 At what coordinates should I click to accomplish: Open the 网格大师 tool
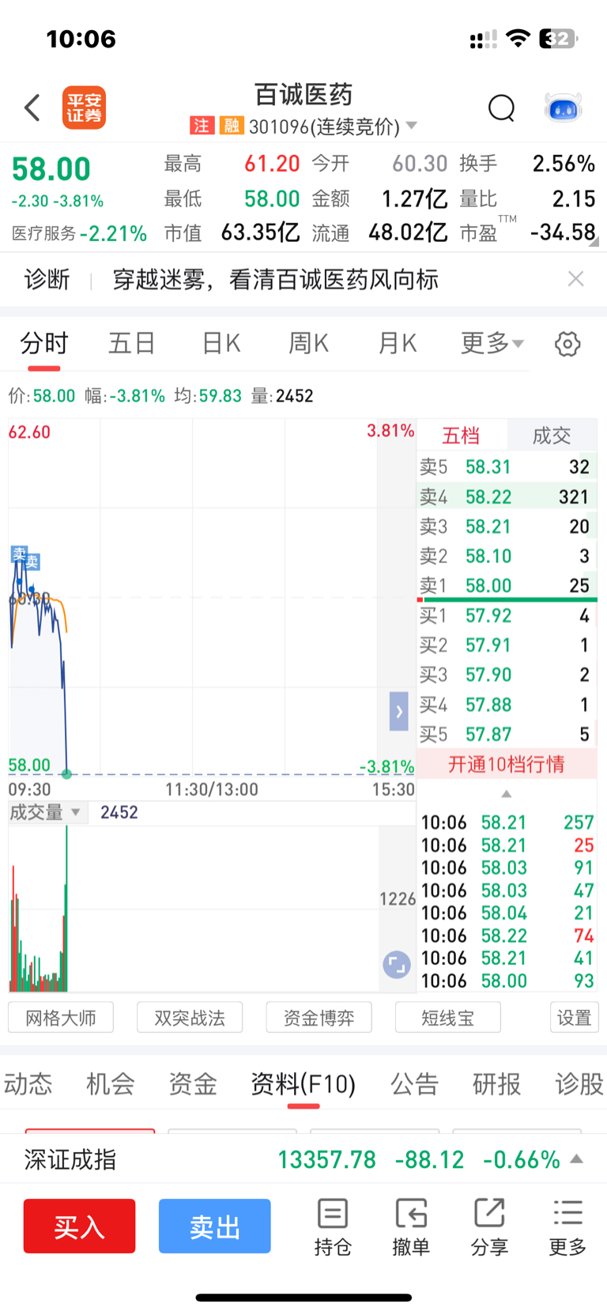61,1017
